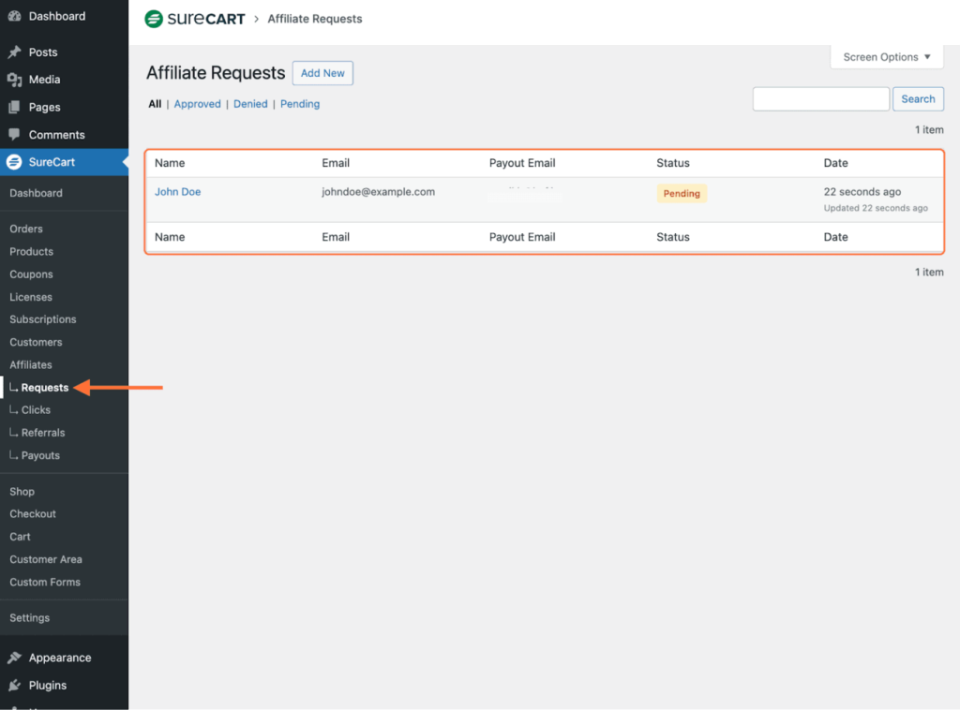Expand the Screen Options dropdown
This screenshot has height=710, width=960.
coord(886,57)
